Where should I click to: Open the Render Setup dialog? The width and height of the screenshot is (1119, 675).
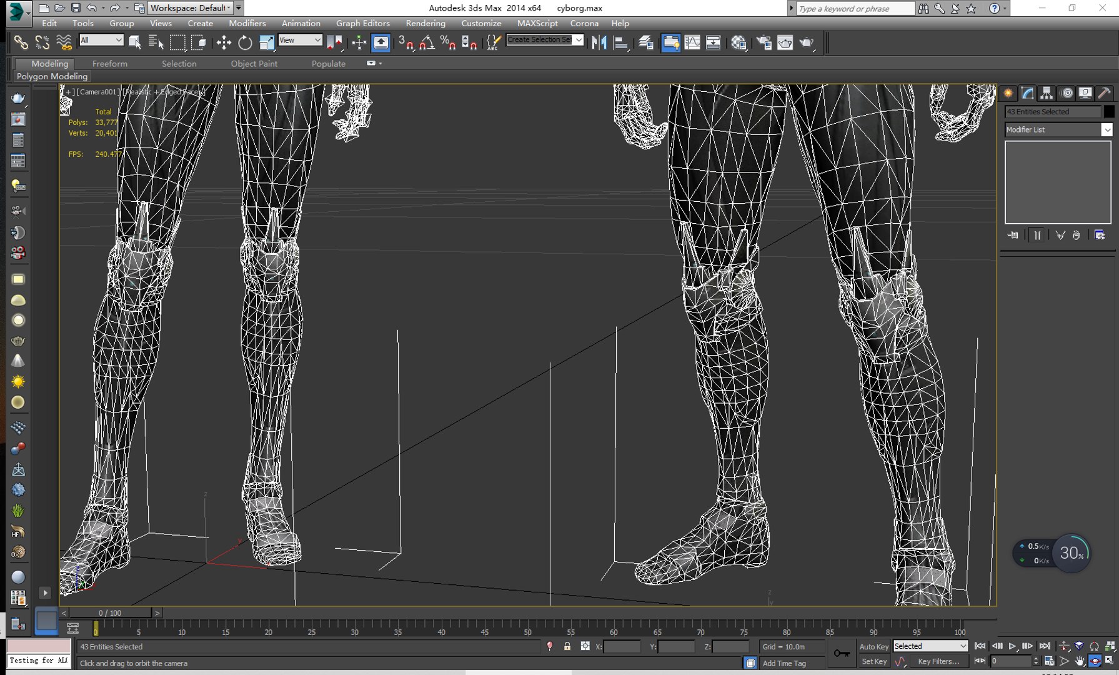(764, 42)
